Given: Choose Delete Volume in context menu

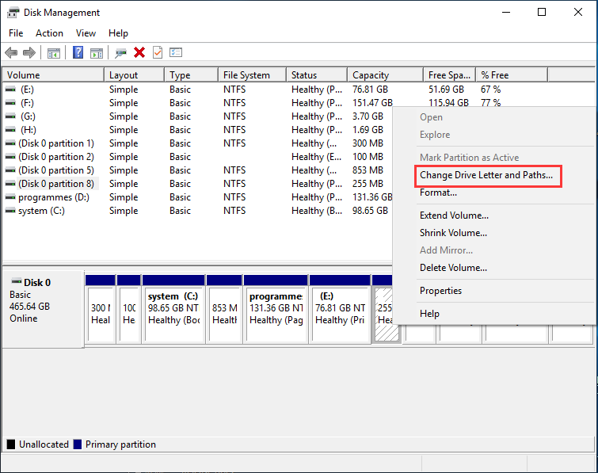Looking at the screenshot, I should (453, 267).
